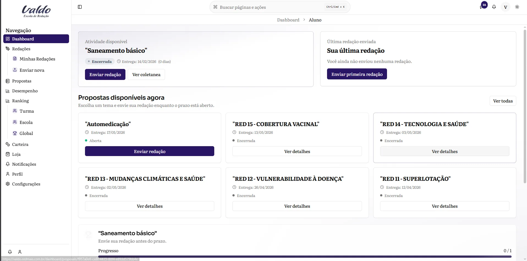Screen dimensions: 527x261
Task: Open Loja from the sidebar
Action: tap(36, 154)
